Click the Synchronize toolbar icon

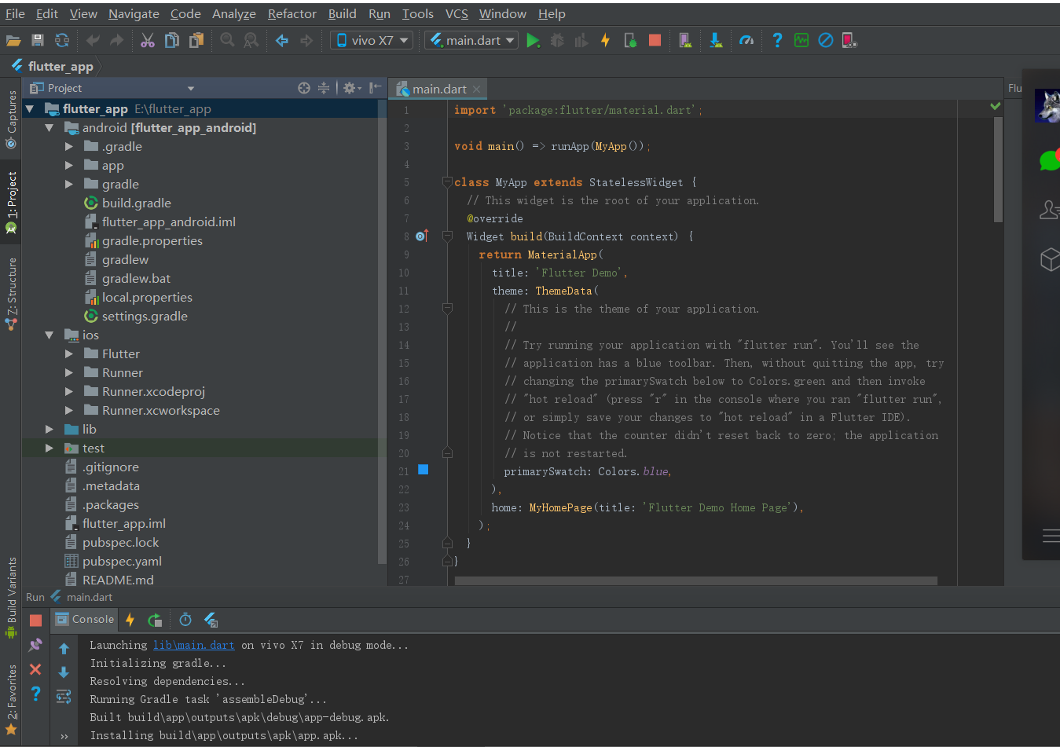[x=62, y=40]
